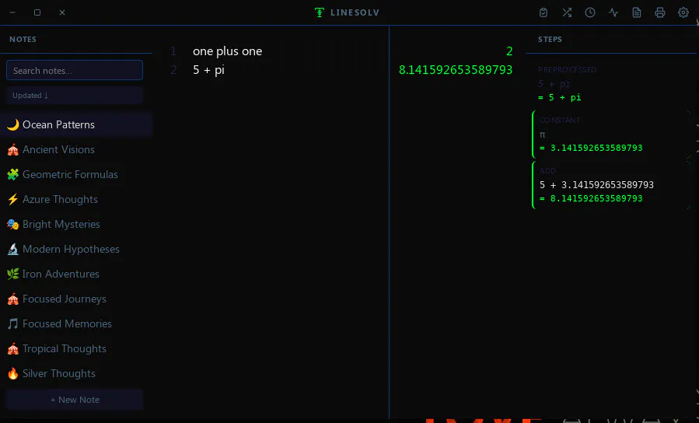Open the Geometric Formulas note

[x=76, y=174]
